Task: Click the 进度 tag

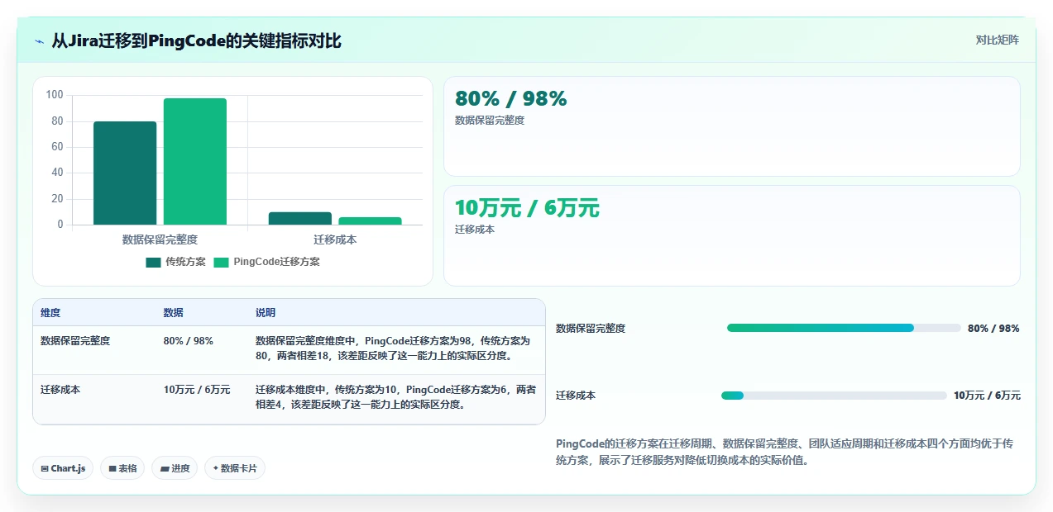Action: tap(175, 468)
